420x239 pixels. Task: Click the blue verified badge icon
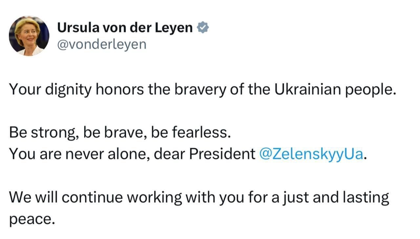pyautogui.click(x=203, y=28)
